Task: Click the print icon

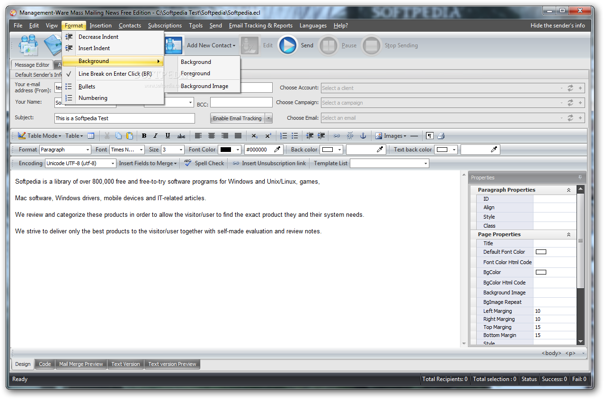Action: tap(441, 136)
